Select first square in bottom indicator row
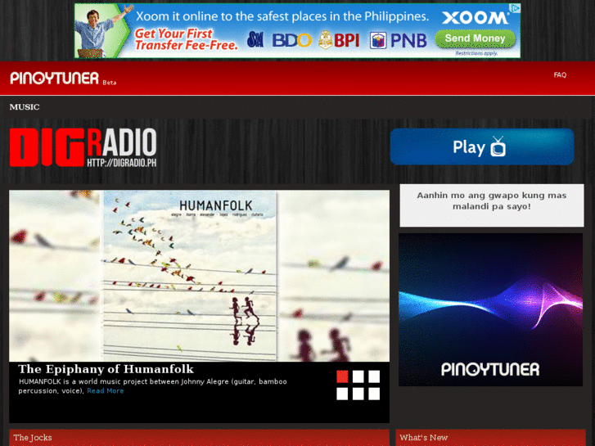Image resolution: width=595 pixels, height=446 pixels. (x=342, y=394)
